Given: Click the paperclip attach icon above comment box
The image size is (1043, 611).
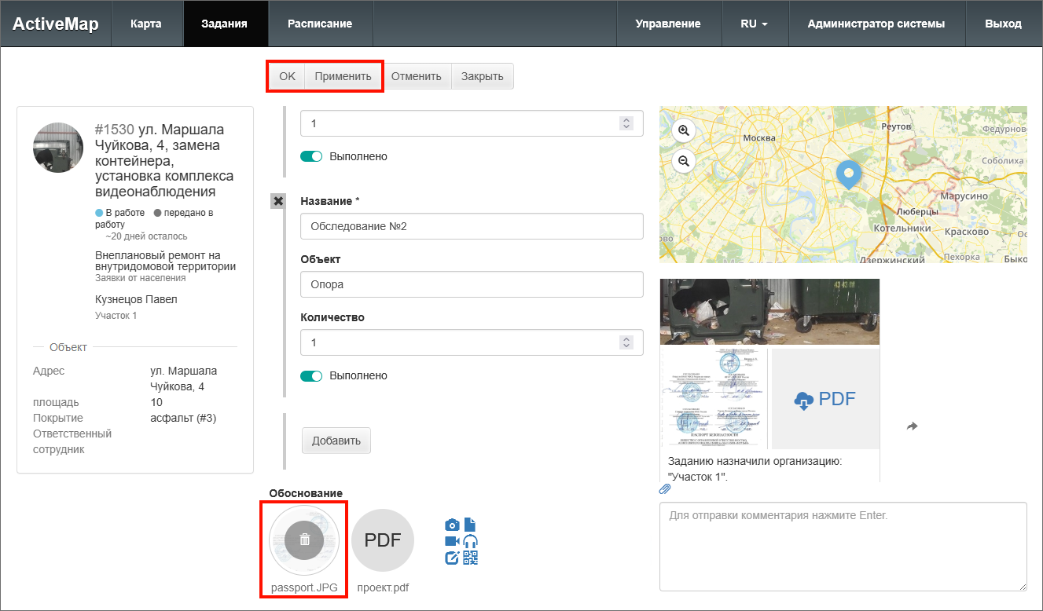Looking at the screenshot, I should pyautogui.click(x=665, y=488).
